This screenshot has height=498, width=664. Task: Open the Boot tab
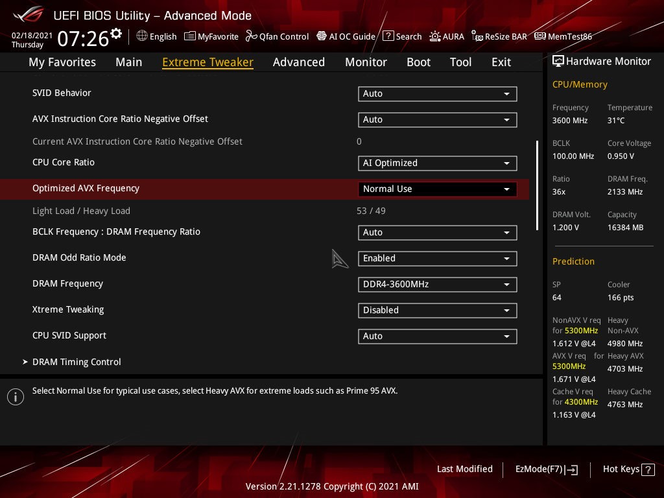pyautogui.click(x=419, y=62)
